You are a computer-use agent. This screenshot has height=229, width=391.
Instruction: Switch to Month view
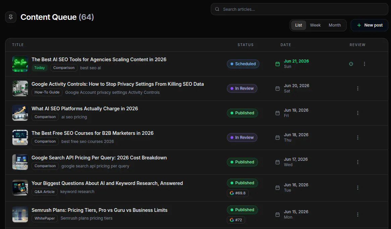335,25
